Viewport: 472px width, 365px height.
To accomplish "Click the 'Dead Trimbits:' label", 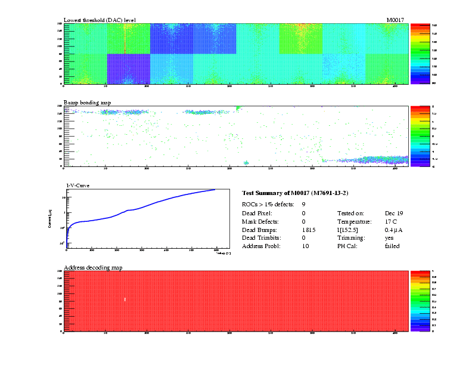I will tap(262, 238).
